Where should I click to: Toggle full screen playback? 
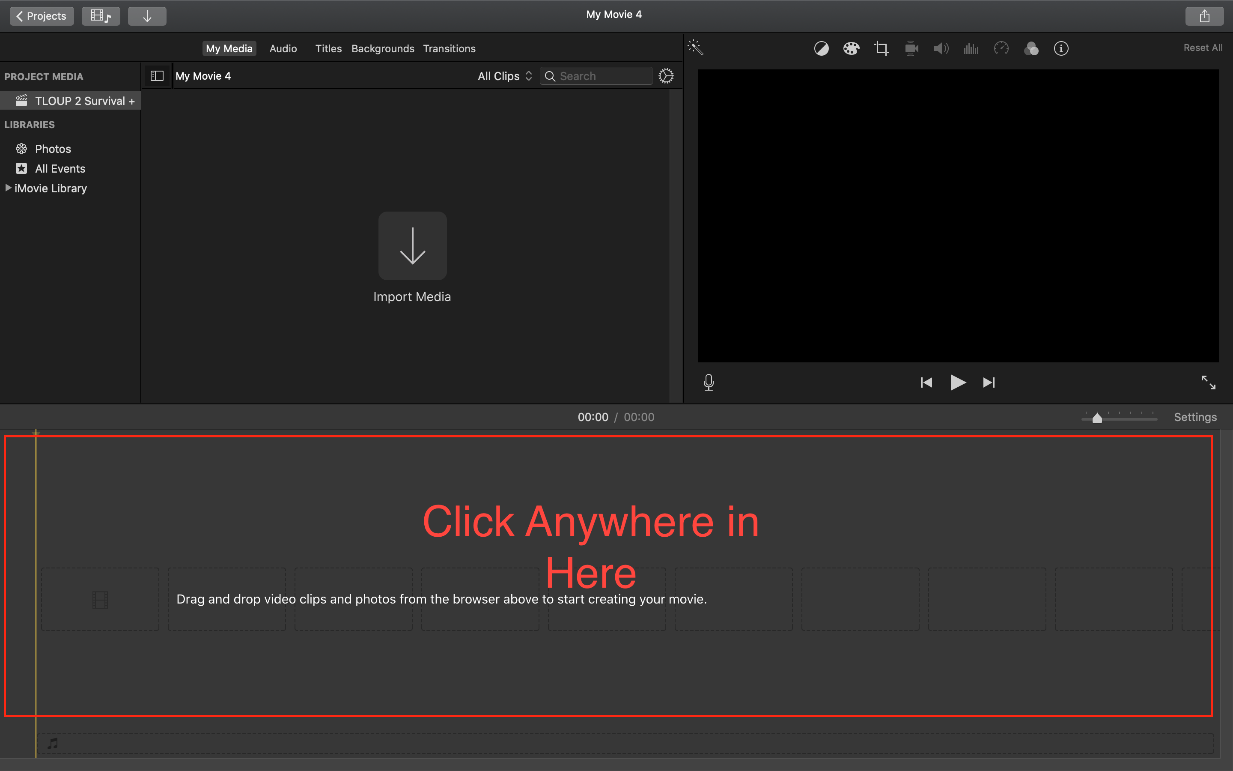[x=1208, y=382]
